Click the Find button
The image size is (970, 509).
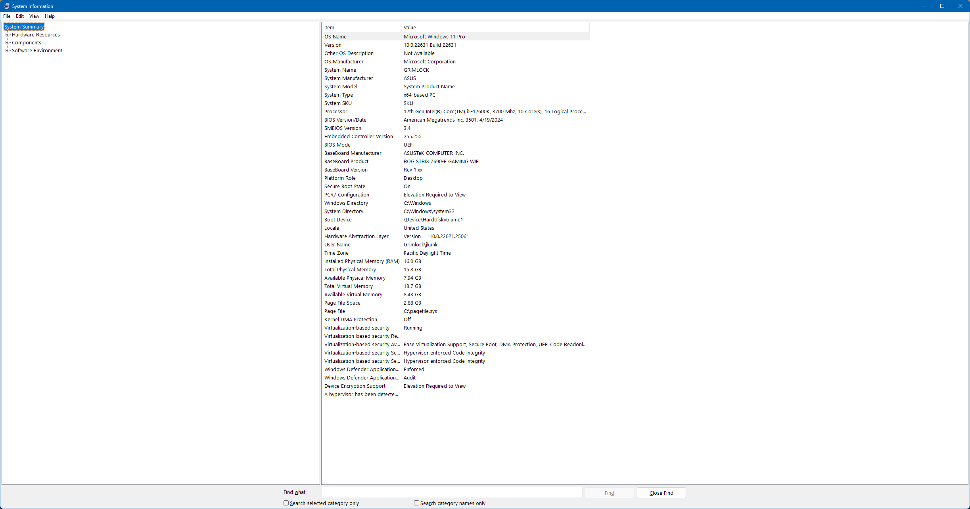609,493
